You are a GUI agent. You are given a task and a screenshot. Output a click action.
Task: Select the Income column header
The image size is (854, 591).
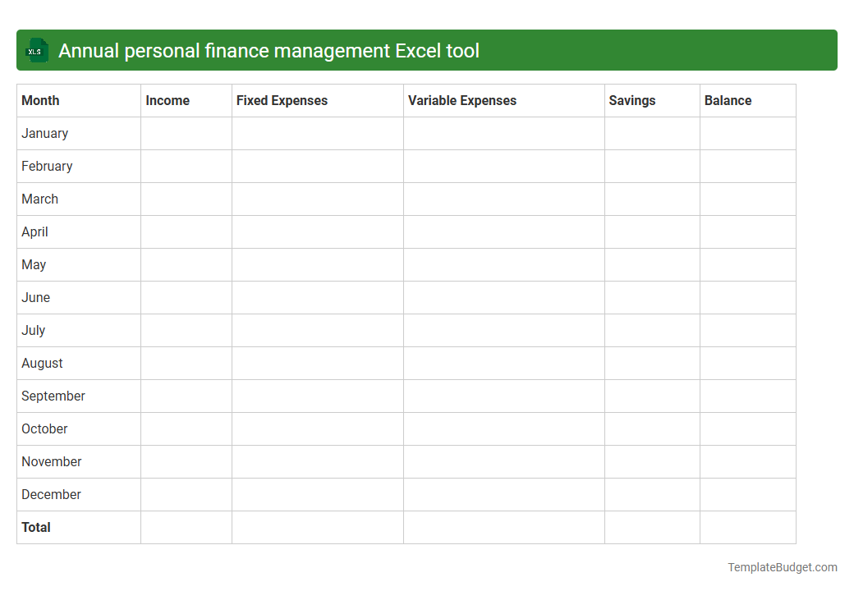pyautogui.click(x=168, y=100)
